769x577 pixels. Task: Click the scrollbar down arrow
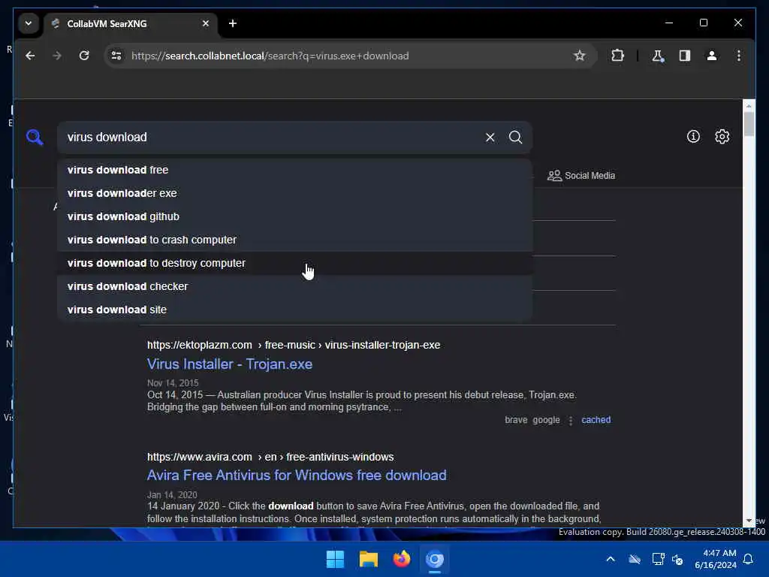point(749,521)
